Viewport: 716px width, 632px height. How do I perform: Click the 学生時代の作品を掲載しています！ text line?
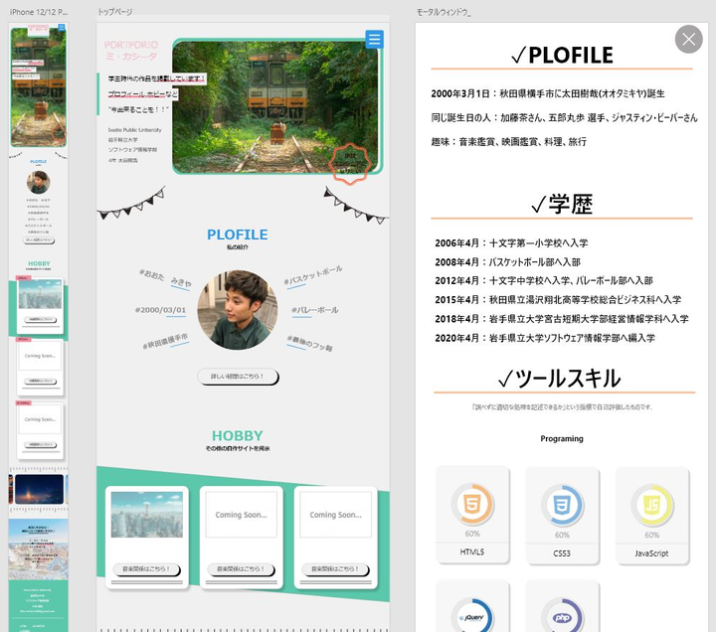[157, 79]
